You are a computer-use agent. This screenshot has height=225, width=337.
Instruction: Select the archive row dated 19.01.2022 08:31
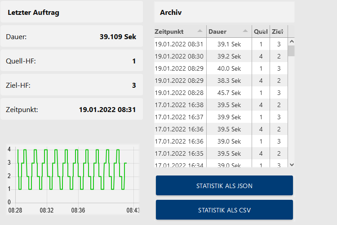pyautogui.click(x=179, y=44)
